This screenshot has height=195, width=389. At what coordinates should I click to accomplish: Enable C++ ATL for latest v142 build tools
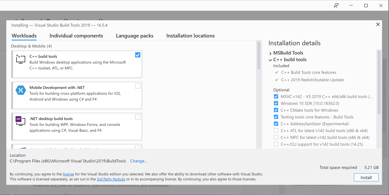276,130
